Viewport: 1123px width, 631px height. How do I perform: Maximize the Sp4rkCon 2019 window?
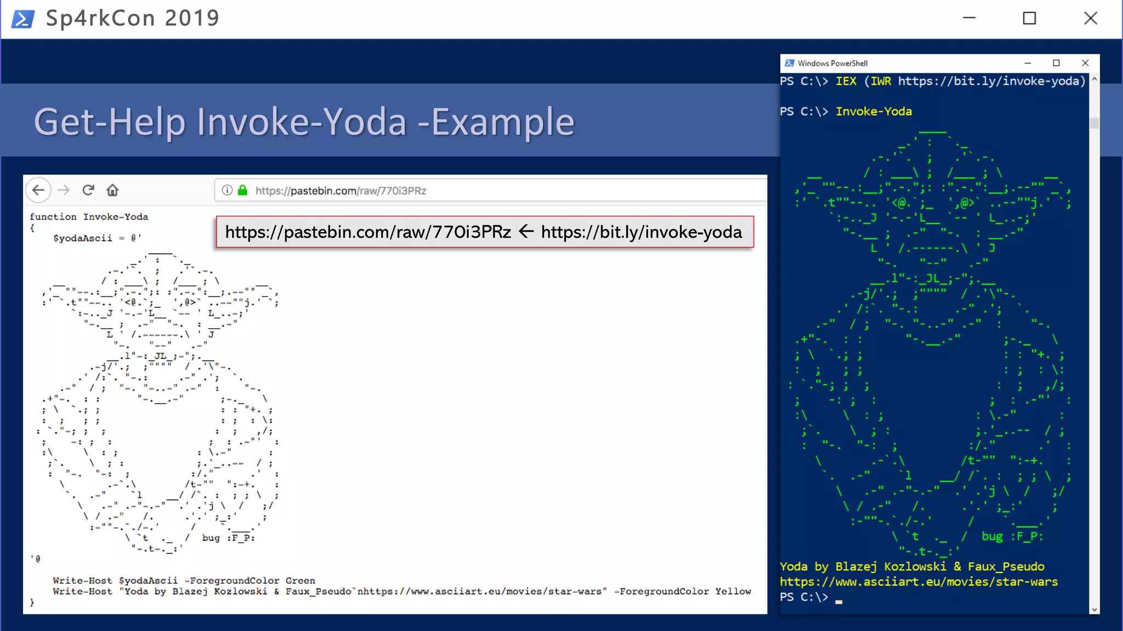[x=1030, y=18]
